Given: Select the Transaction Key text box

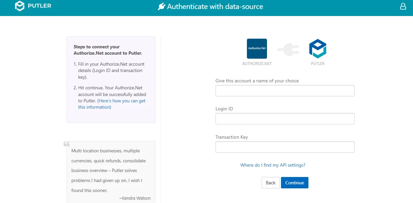Looking at the screenshot, I should tap(285, 147).
